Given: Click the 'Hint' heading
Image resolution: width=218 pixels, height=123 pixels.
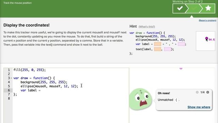Looking at the screenshot, I should click(133, 26).
